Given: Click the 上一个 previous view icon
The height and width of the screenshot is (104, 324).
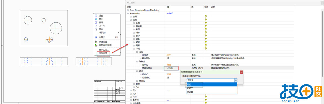Looking at the screenshot, I should (96, 26).
